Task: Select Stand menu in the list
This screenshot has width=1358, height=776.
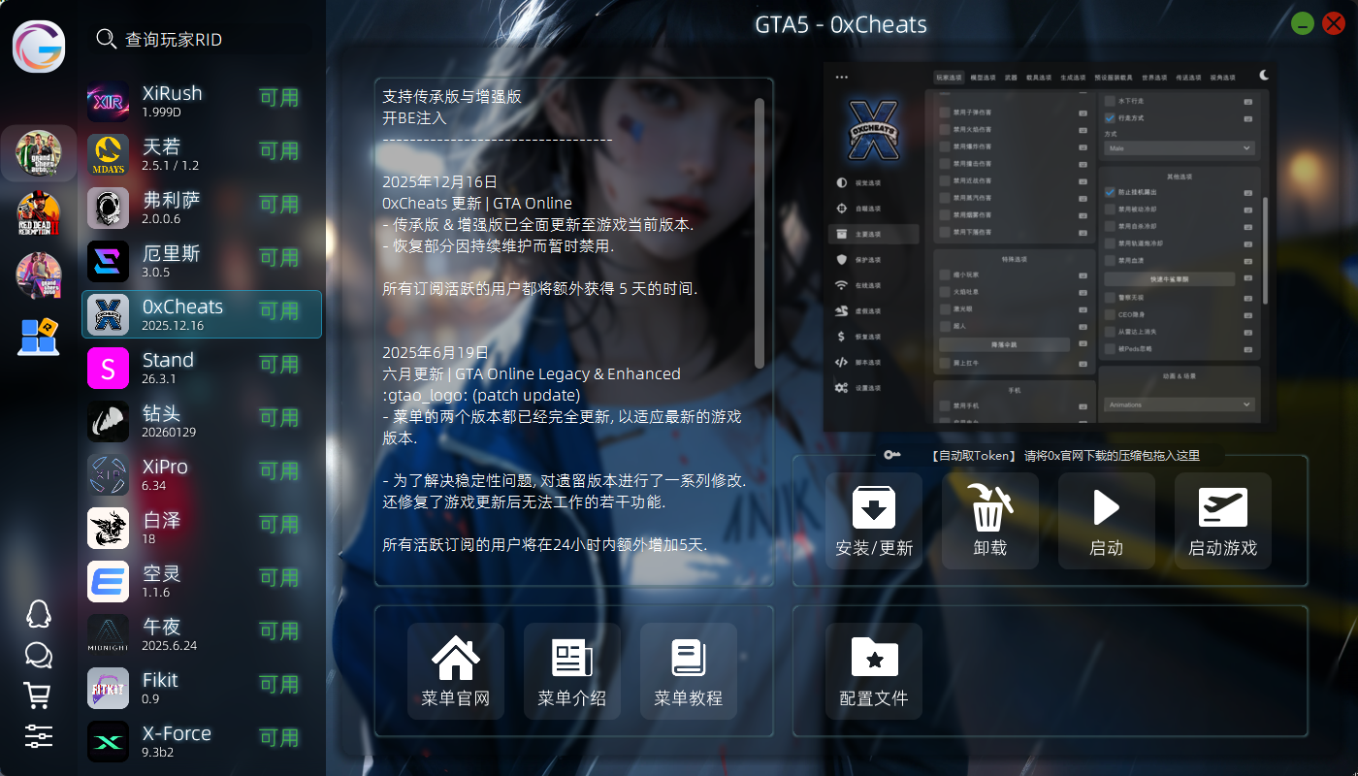Action: tap(202, 368)
